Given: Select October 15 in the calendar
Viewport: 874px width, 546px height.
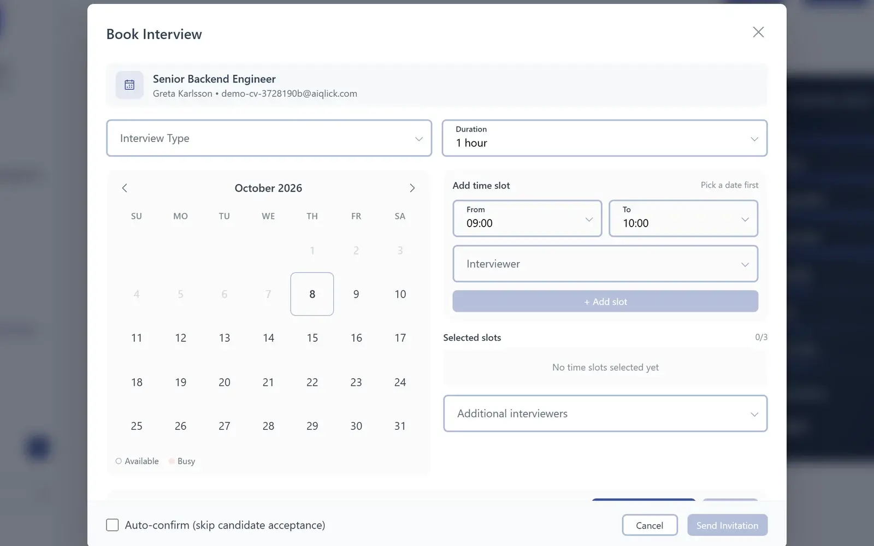Looking at the screenshot, I should coord(312,338).
